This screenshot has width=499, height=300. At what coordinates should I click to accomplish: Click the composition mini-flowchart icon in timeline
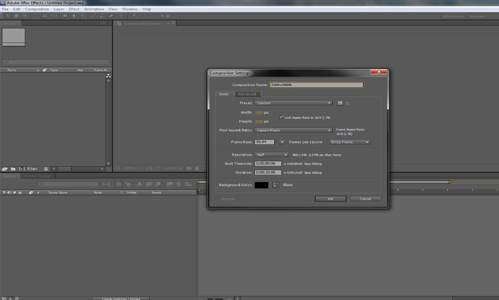pos(106,184)
